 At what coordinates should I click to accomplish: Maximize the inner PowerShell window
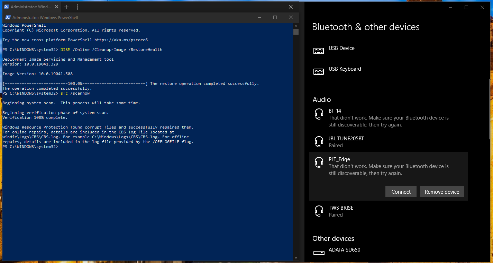click(x=275, y=18)
